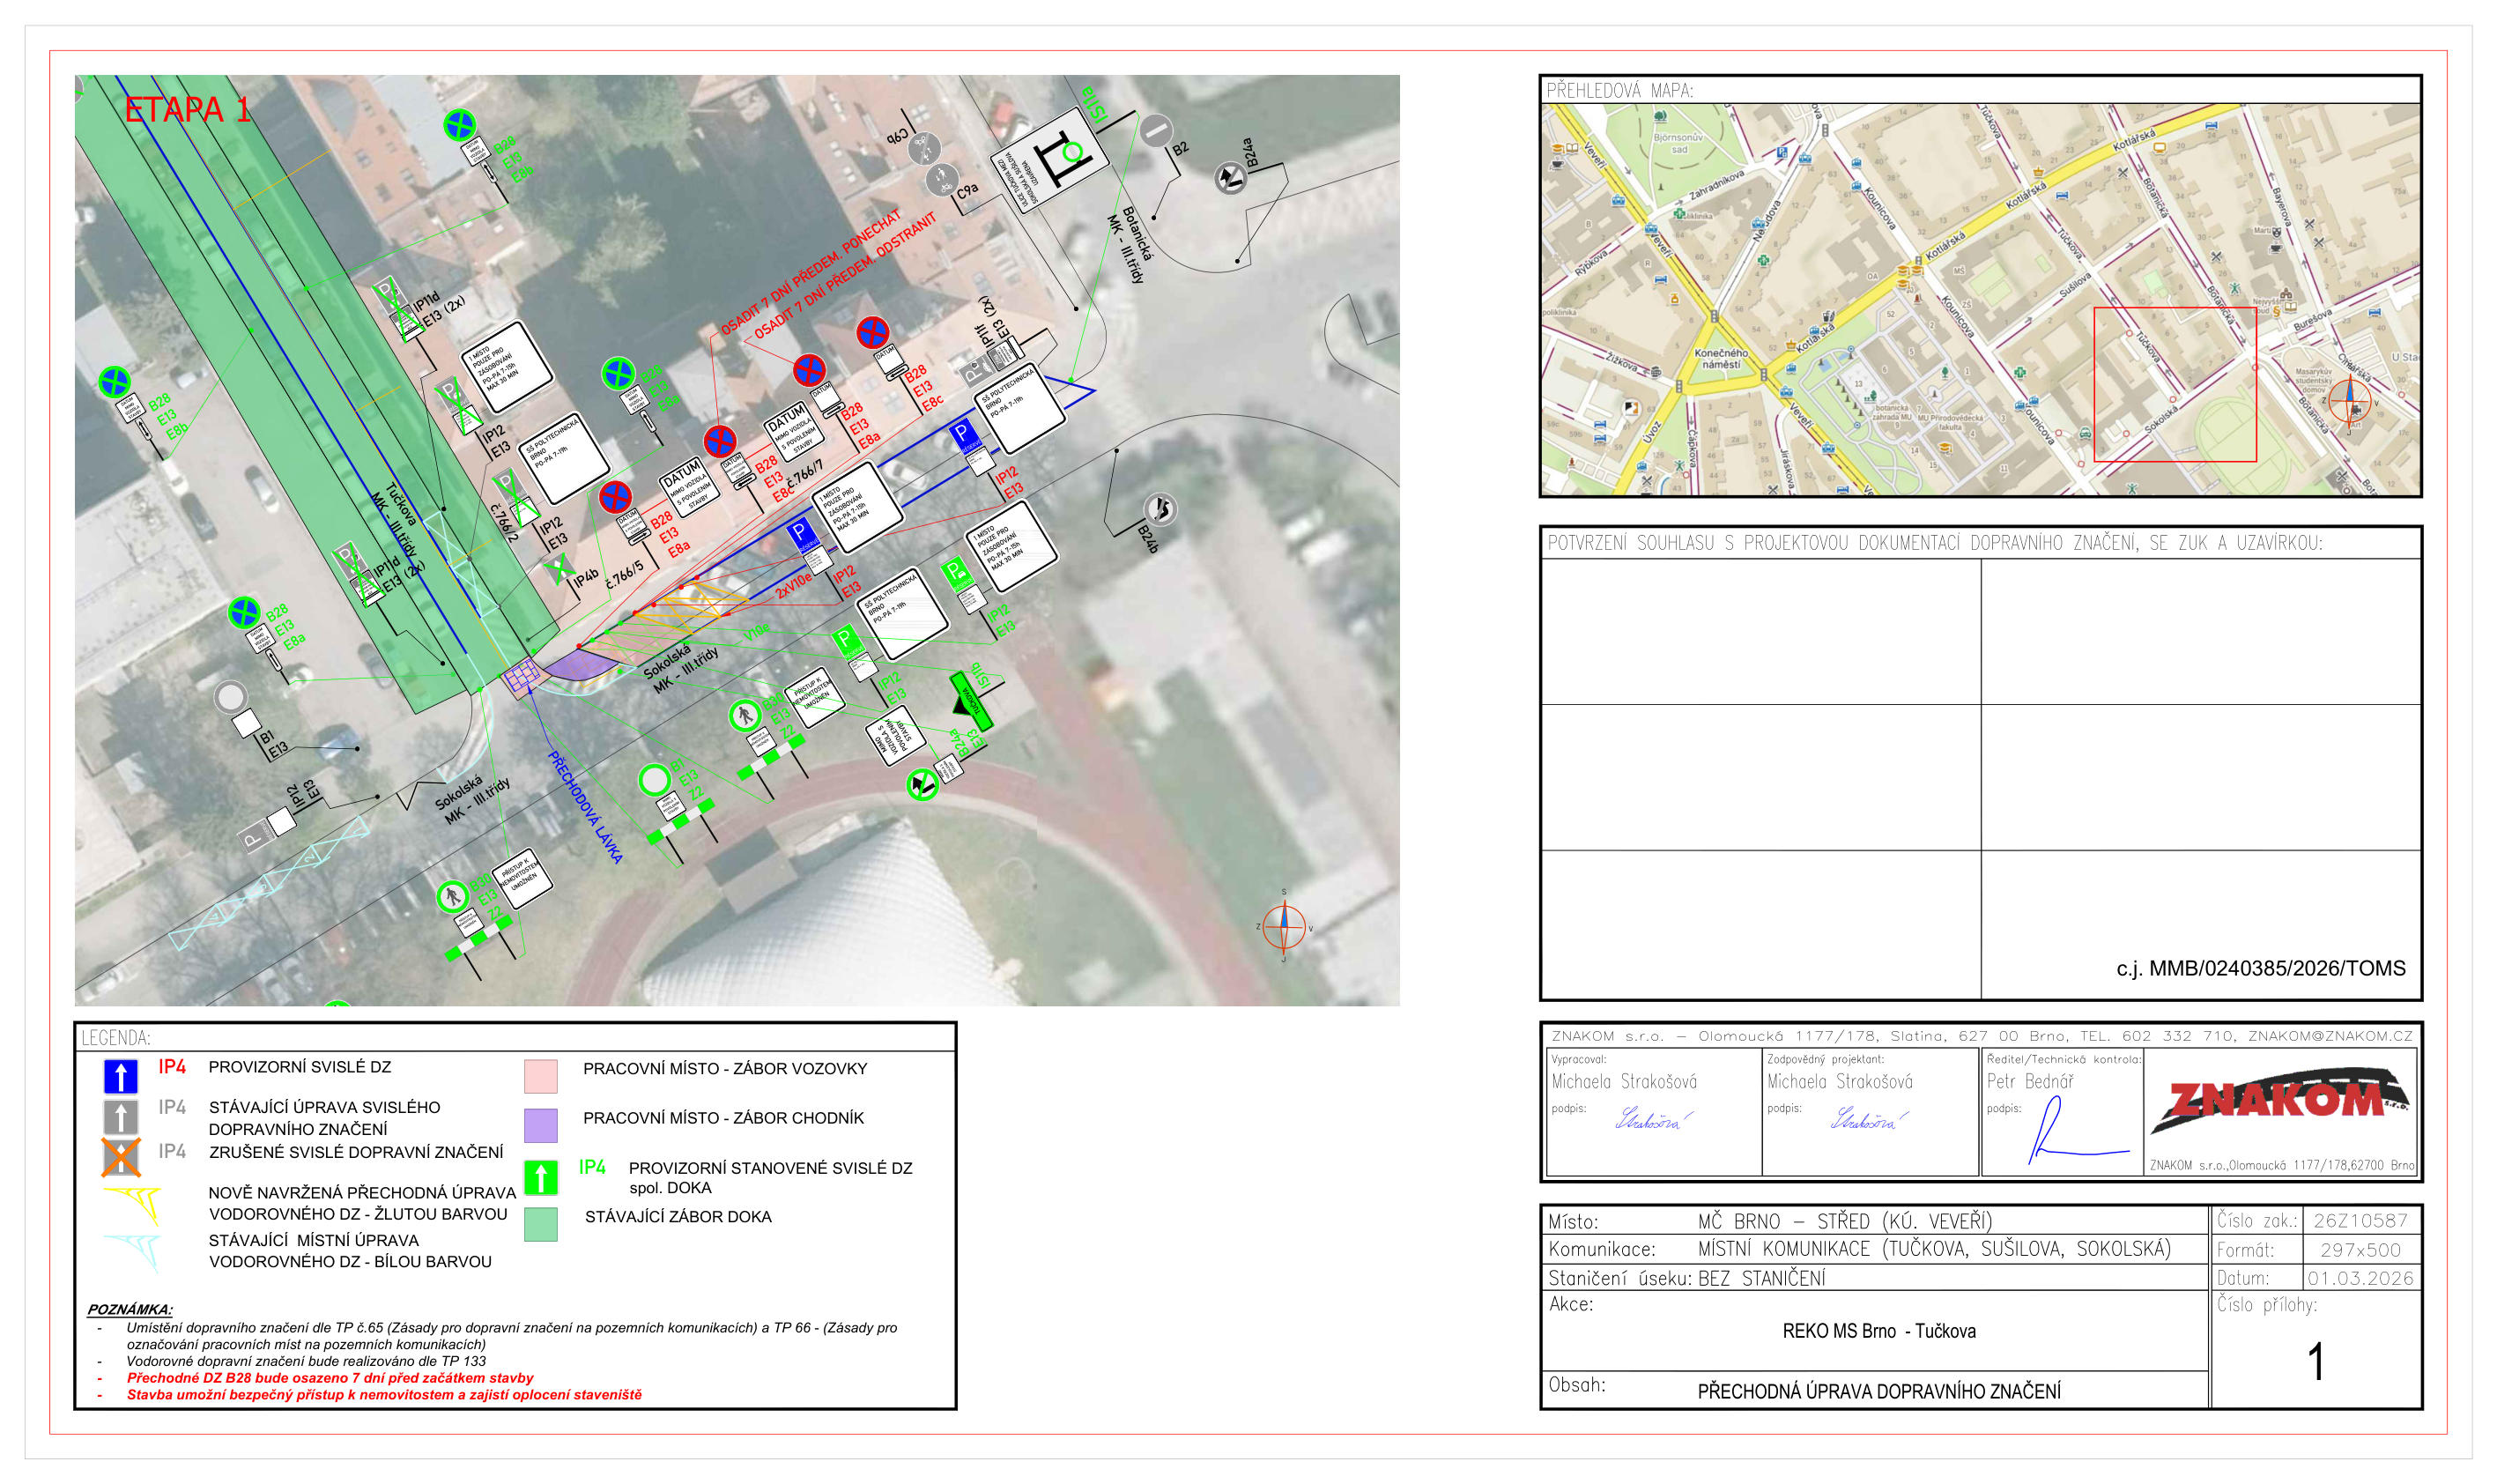Viewport: 2497px width, 1484px height.
Task: Click the blue grid footbridge symbol
Action: 522,677
